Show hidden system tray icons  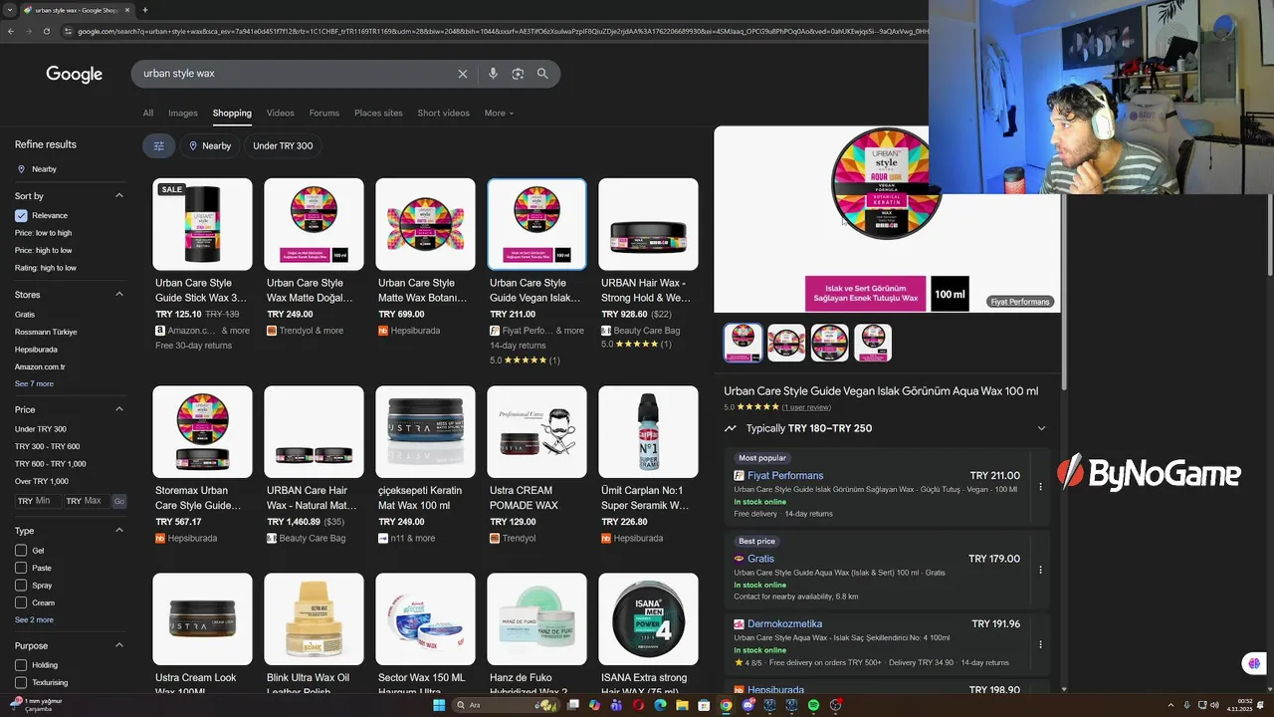coord(1170,705)
